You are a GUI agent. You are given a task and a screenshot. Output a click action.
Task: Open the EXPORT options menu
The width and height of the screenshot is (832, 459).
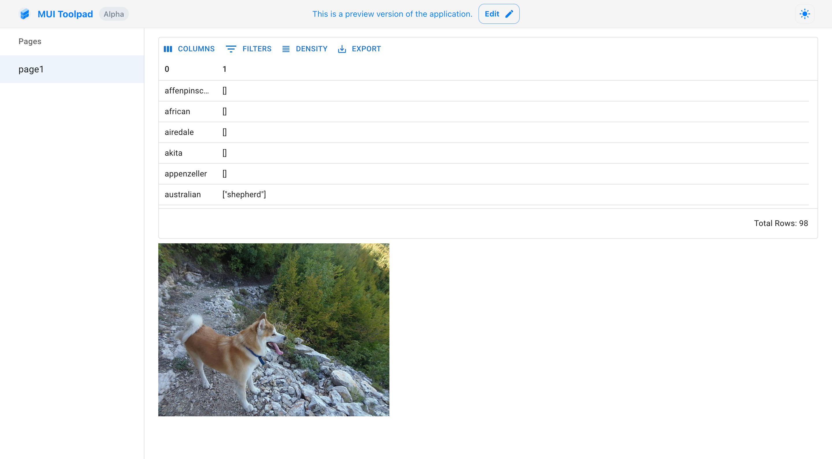(x=366, y=49)
